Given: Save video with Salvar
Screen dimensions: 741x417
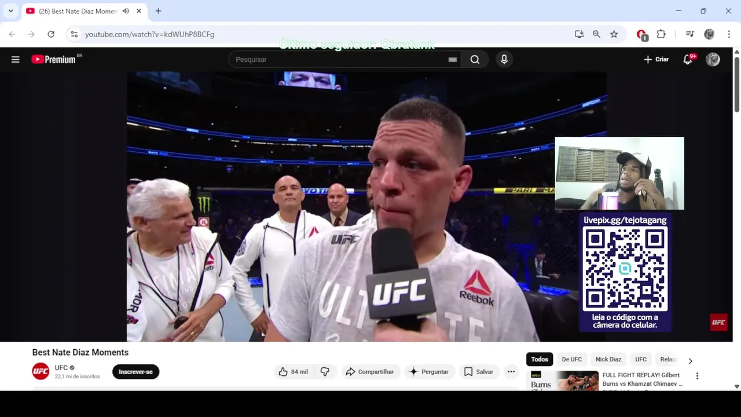Looking at the screenshot, I should [479, 372].
